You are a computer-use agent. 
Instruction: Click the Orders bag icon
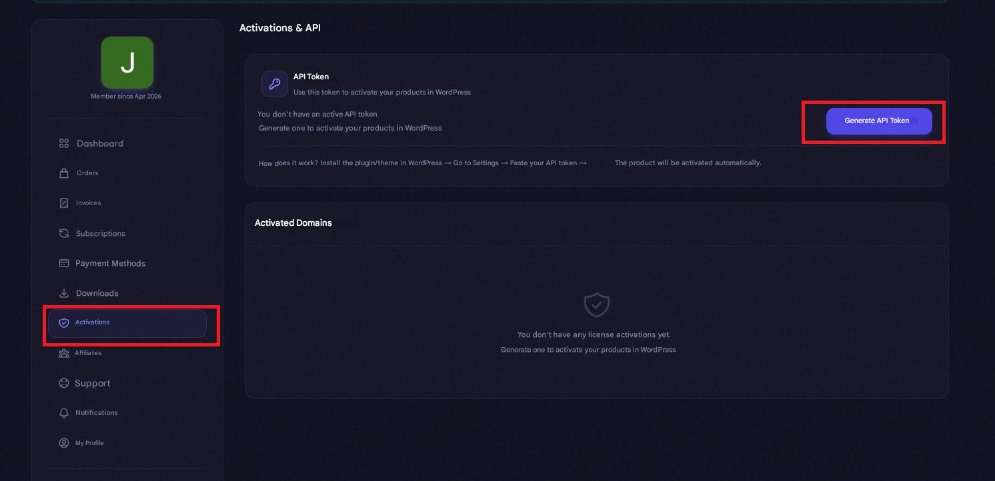(64, 173)
